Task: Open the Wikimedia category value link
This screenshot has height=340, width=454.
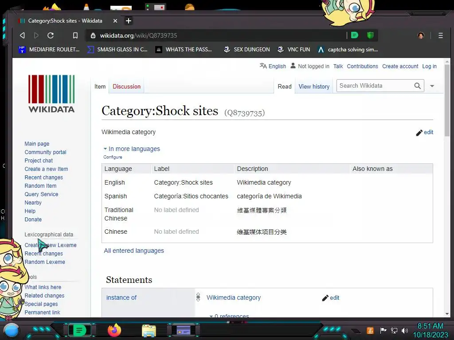Action: pyautogui.click(x=233, y=297)
